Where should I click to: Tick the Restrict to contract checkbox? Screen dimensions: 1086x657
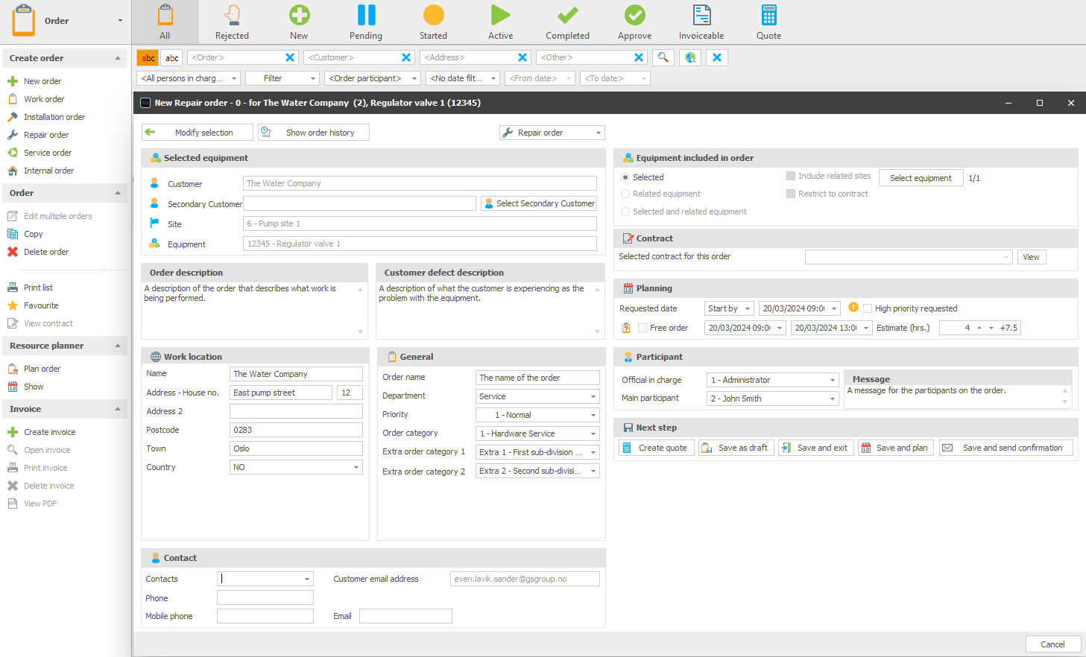pos(791,194)
